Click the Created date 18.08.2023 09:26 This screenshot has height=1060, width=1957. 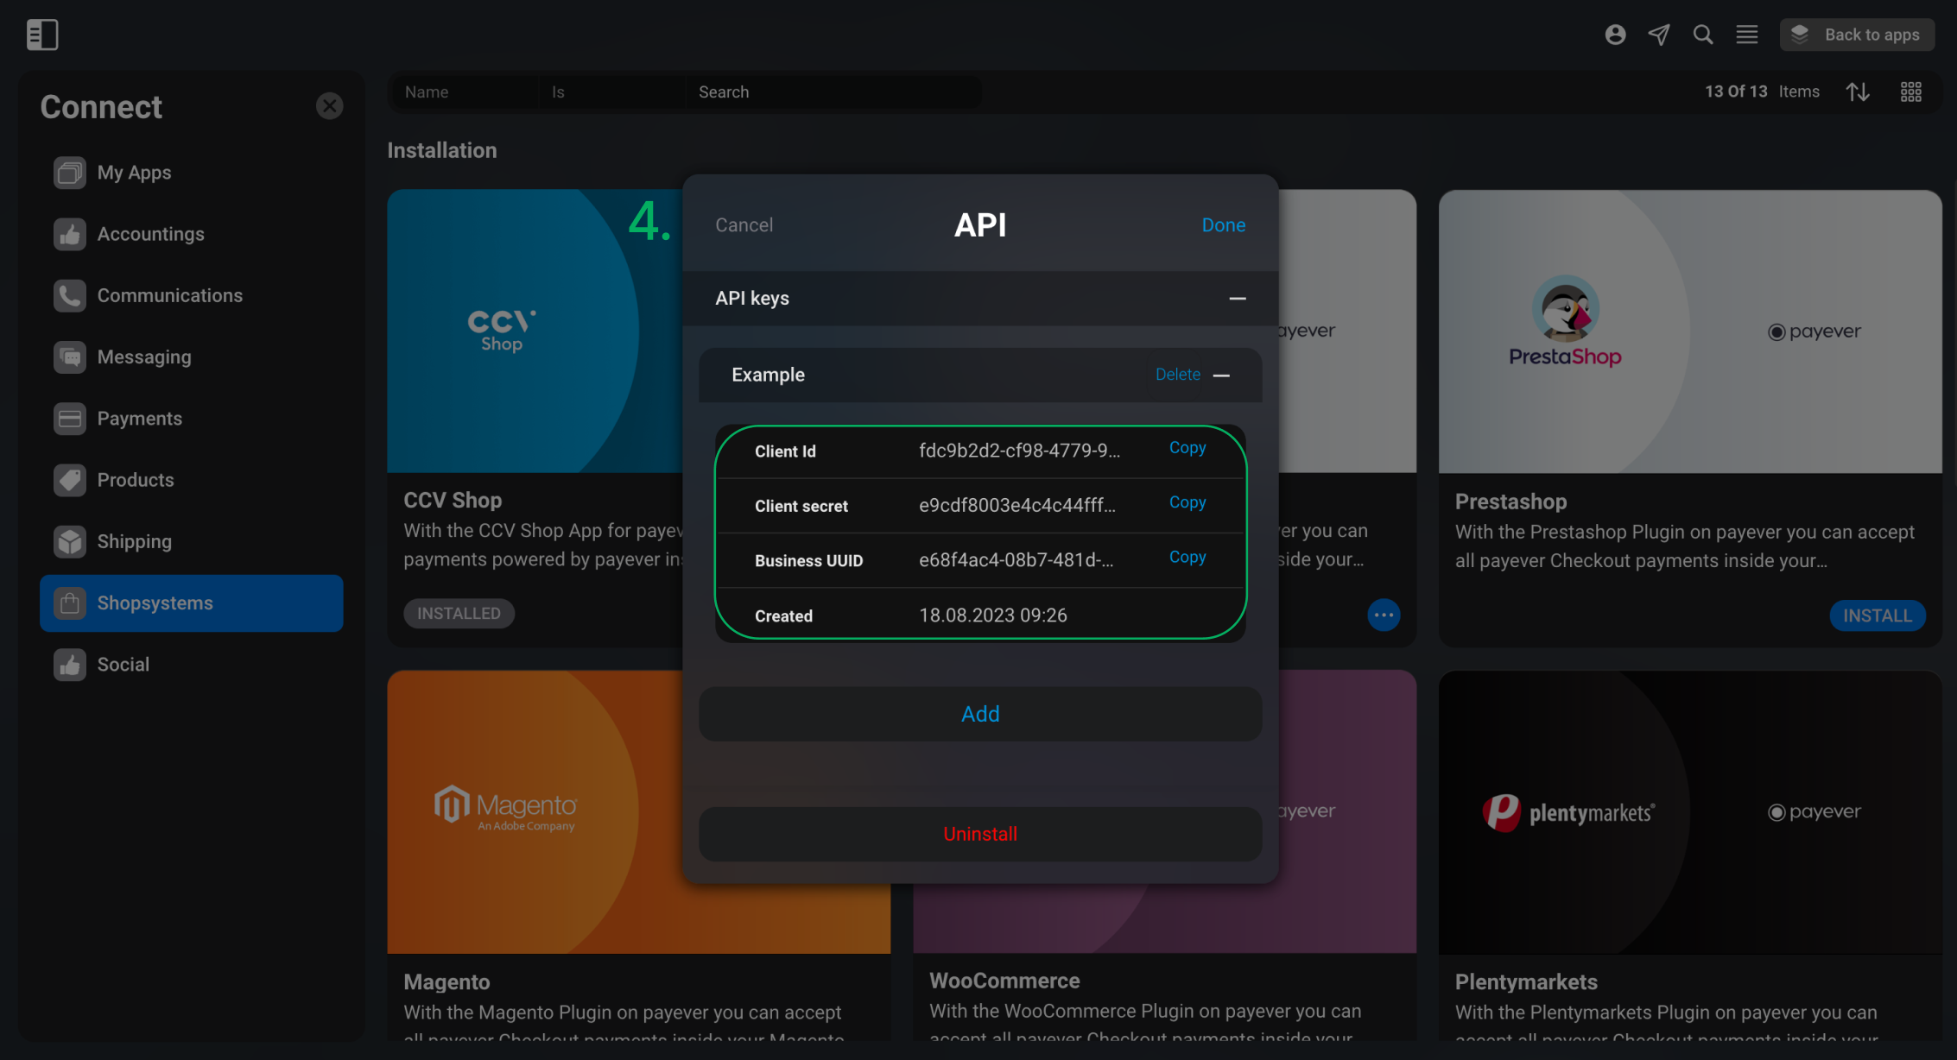993,615
